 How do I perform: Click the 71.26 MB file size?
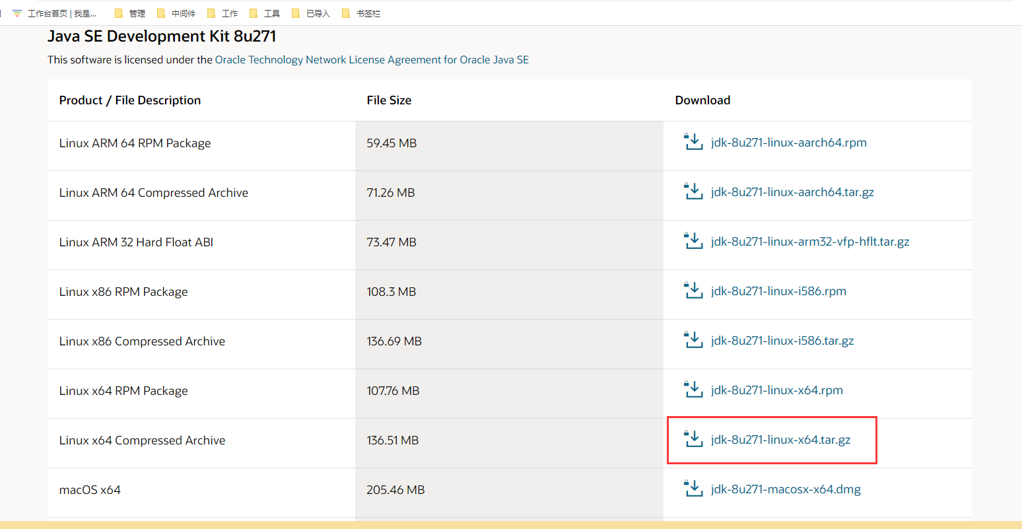coord(391,193)
